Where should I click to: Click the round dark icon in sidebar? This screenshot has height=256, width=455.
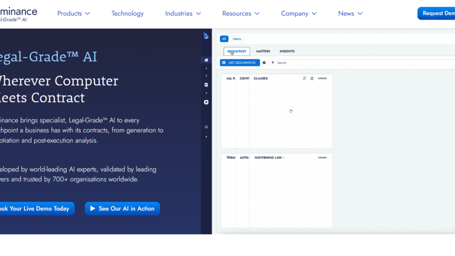pyautogui.click(x=206, y=102)
